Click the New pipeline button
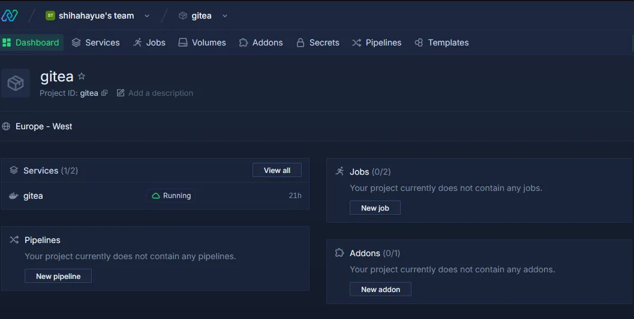The width and height of the screenshot is (634, 319). (58, 277)
